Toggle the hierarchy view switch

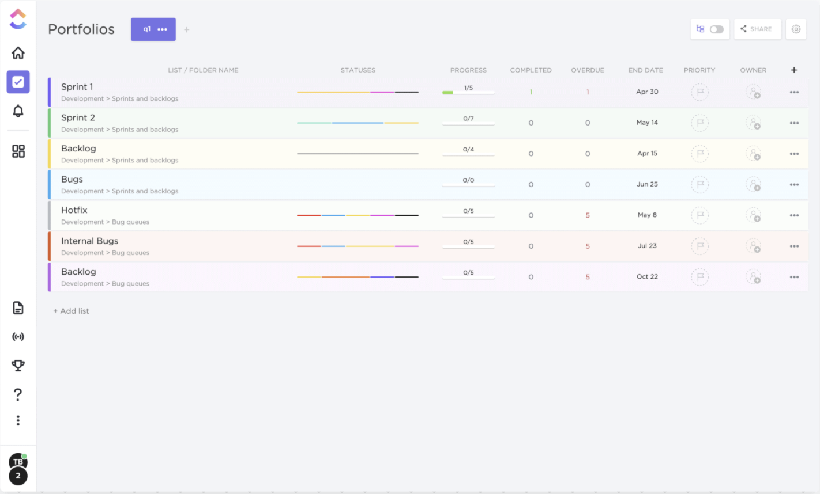tap(716, 29)
